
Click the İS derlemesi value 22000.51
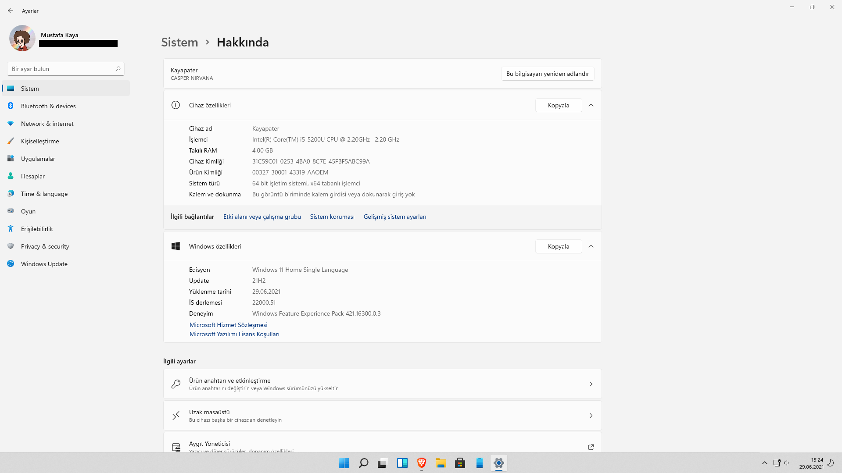tap(264, 302)
